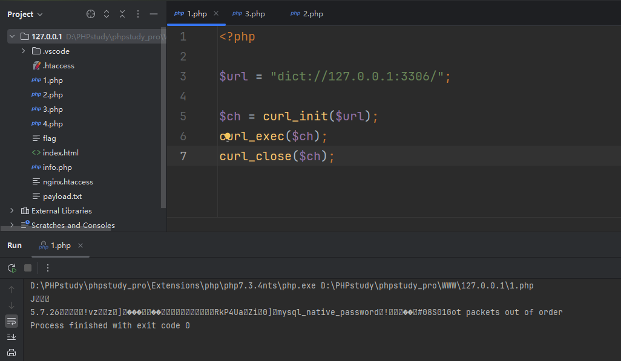This screenshot has height=361, width=621.
Task: Open the Run toolbar more actions menu
Action: 48,268
